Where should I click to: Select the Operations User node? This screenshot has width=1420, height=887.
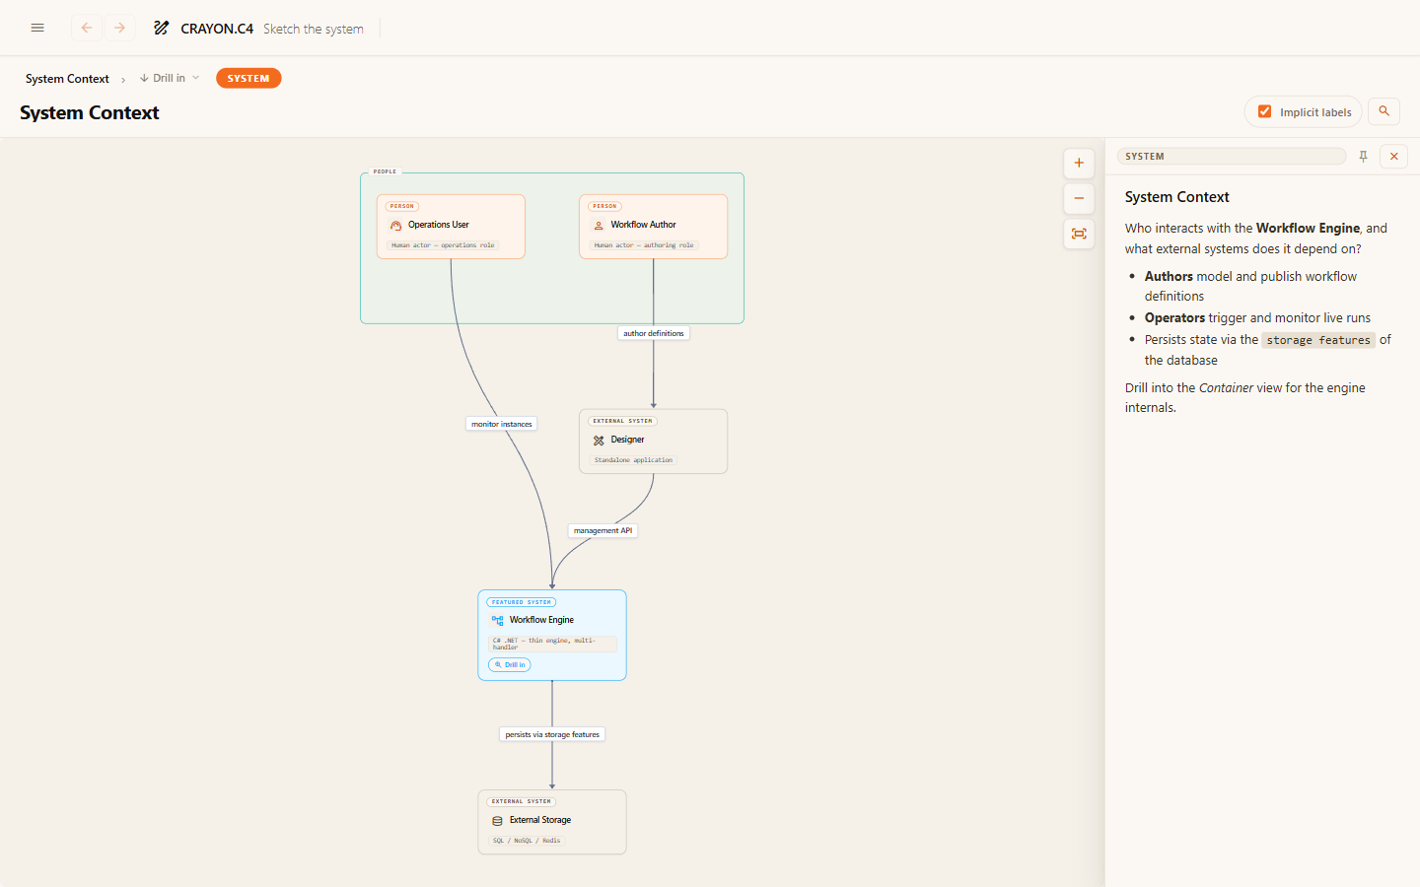coord(451,227)
